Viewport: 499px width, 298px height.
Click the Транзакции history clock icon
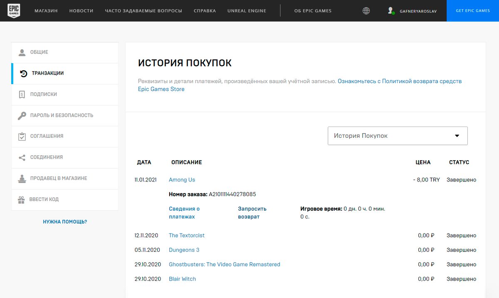pyautogui.click(x=24, y=74)
